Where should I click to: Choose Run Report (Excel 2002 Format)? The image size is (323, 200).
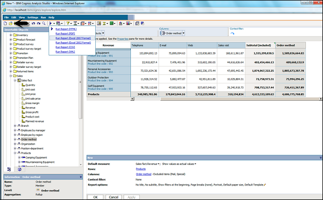pyautogui.click(x=73, y=43)
